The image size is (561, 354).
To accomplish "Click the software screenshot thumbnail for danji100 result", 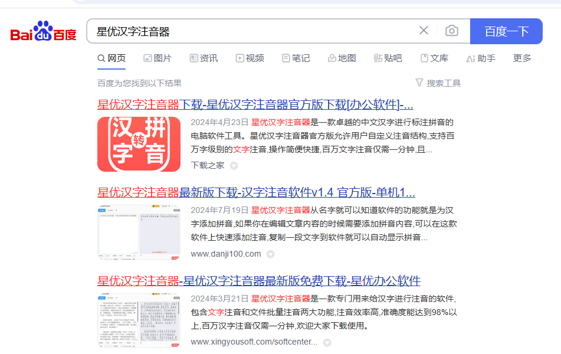I will [x=139, y=232].
